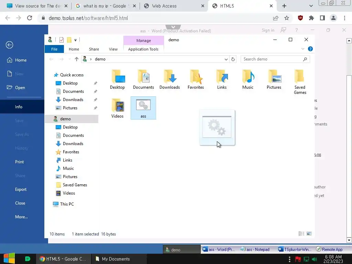Viewport: 352px width, 264px height.
Task: Select the ass file in the file pane
Action: 143,108
